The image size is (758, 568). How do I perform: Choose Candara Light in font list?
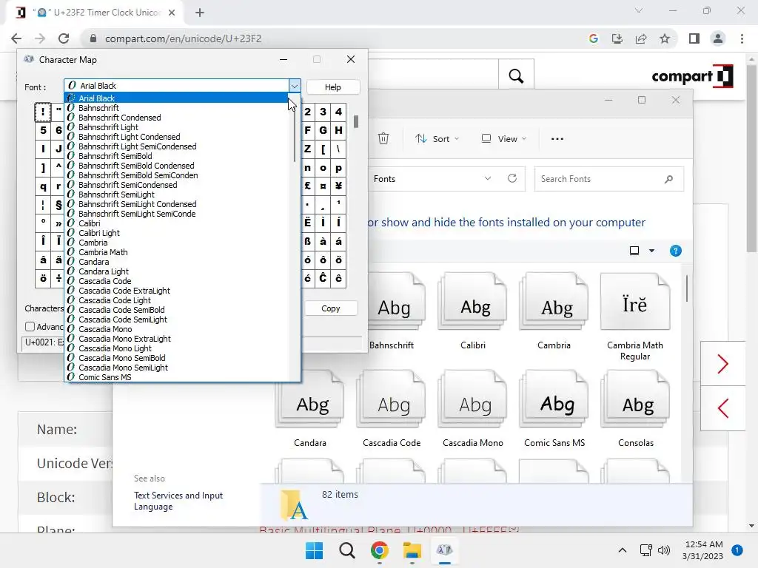(104, 271)
